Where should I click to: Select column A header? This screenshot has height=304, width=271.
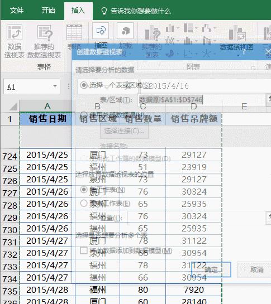[x=47, y=106]
